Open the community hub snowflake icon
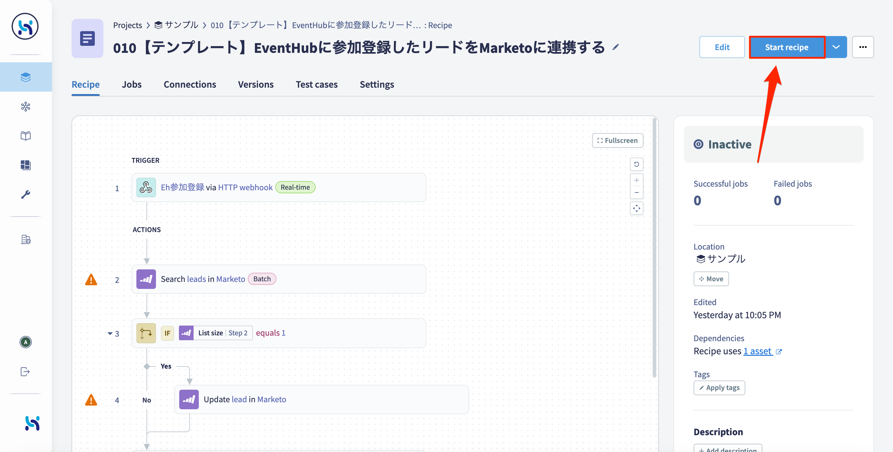This screenshot has width=893, height=452. [x=26, y=106]
